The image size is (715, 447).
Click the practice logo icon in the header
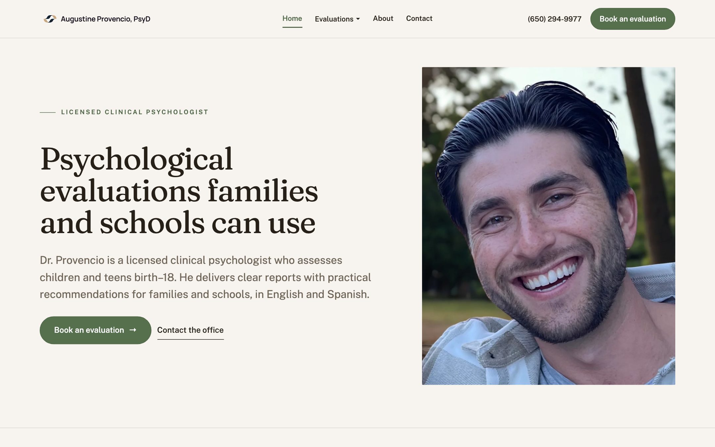click(x=50, y=19)
